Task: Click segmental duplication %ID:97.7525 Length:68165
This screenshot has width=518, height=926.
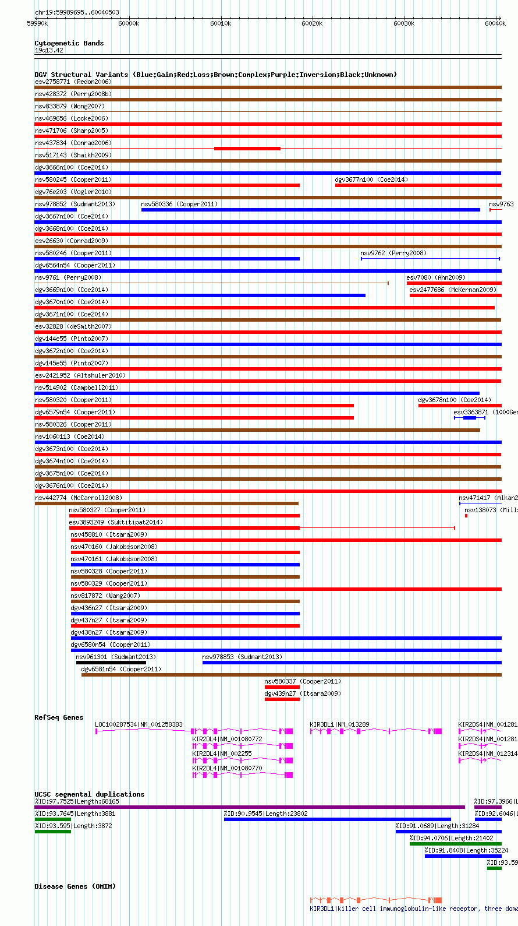Action: coord(250,807)
